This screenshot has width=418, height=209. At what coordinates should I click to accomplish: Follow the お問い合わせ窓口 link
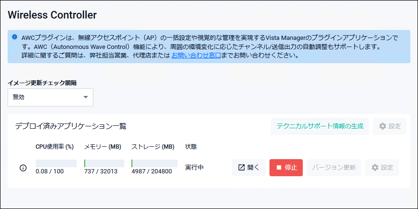click(x=196, y=56)
